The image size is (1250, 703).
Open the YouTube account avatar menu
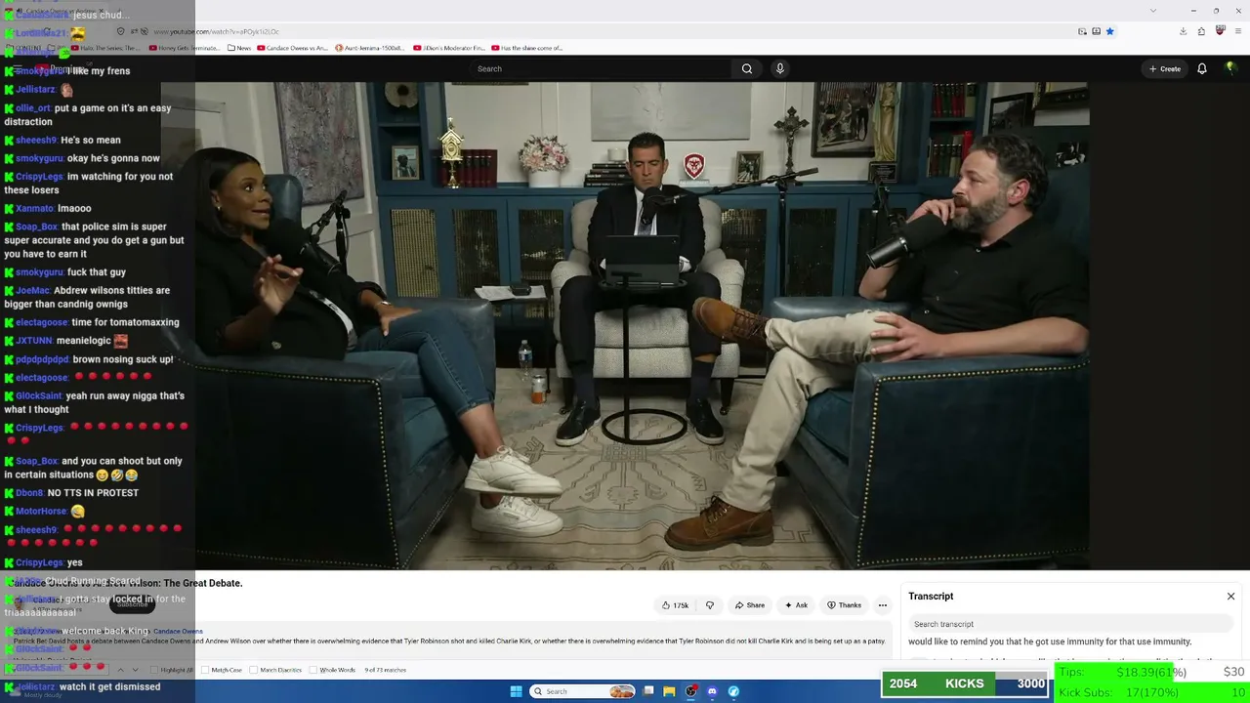click(x=1230, y=68)
